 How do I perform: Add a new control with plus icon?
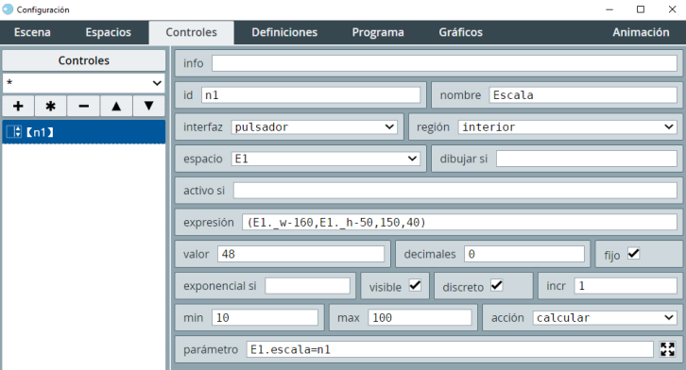pyautogui.click(x=18, y=106)
